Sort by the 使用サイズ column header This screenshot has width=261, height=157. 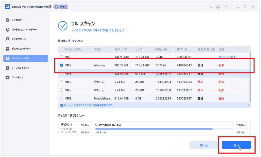(x=122, y=50)
